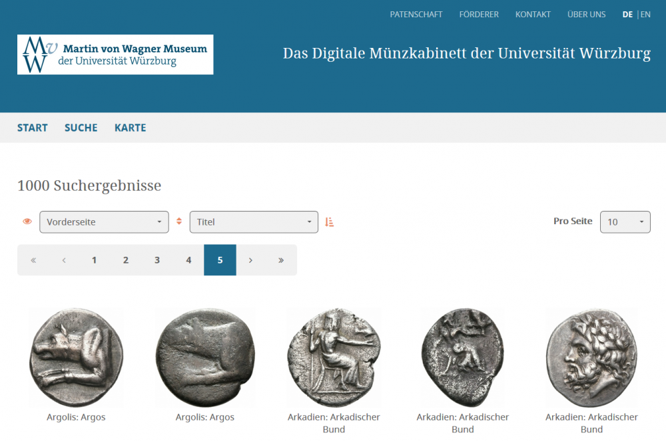Click the eye icon beside Vorderseite dropdown
This screenshot has width=666, height=441.
tap(27, 222)
